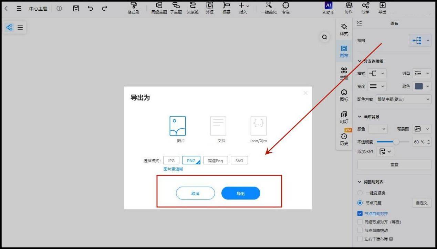Viewport: 437px width, 249px height.
Task: Select the 节点间距 radio option
Action: [360, 203]
